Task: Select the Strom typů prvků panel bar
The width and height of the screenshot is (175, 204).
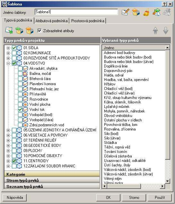Action: click(52, 181)
